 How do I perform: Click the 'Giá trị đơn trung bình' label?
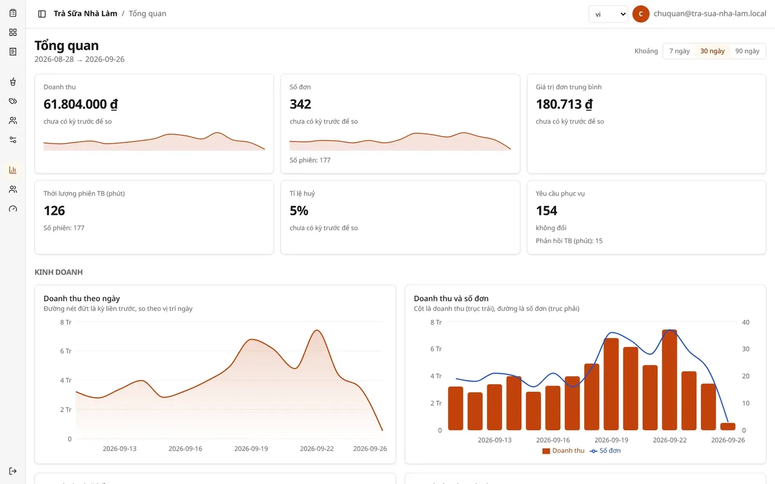pos(568,87)
